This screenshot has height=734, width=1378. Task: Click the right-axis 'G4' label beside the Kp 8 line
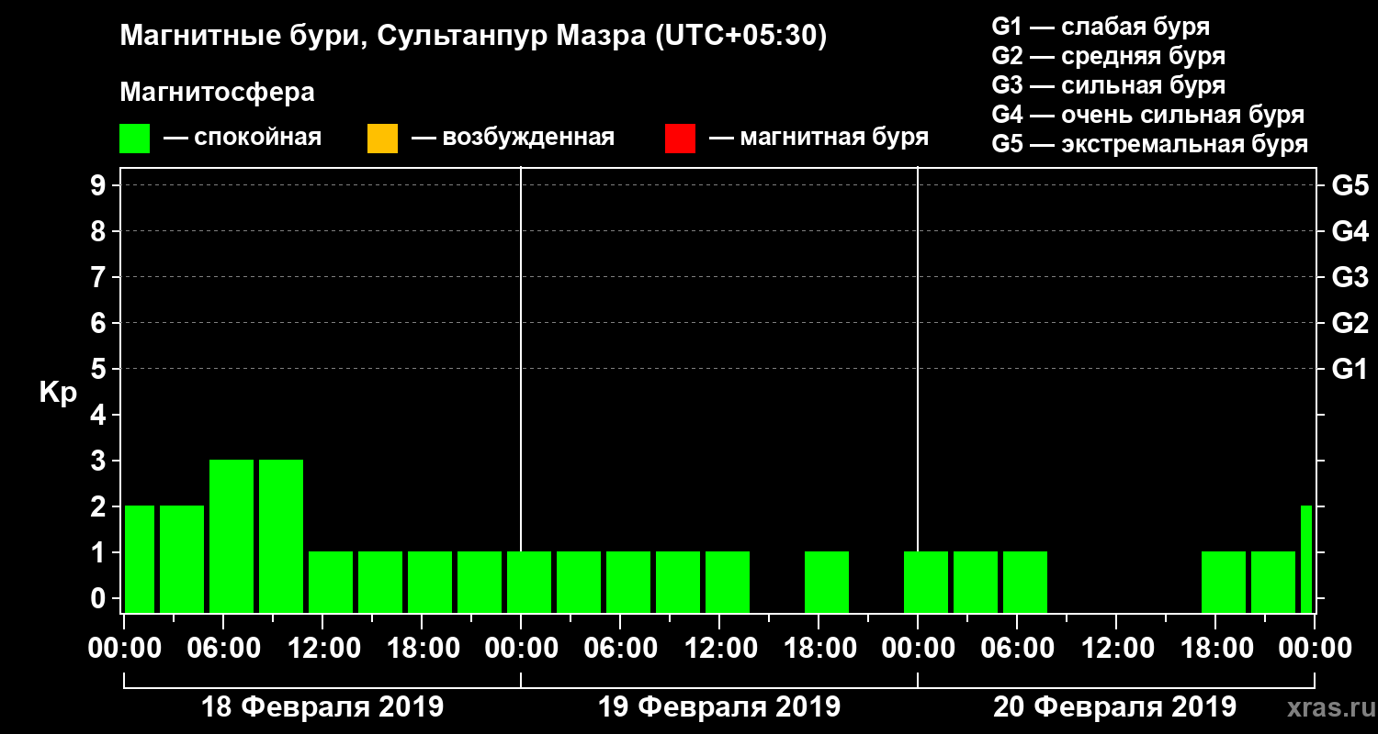[1350, 231]
